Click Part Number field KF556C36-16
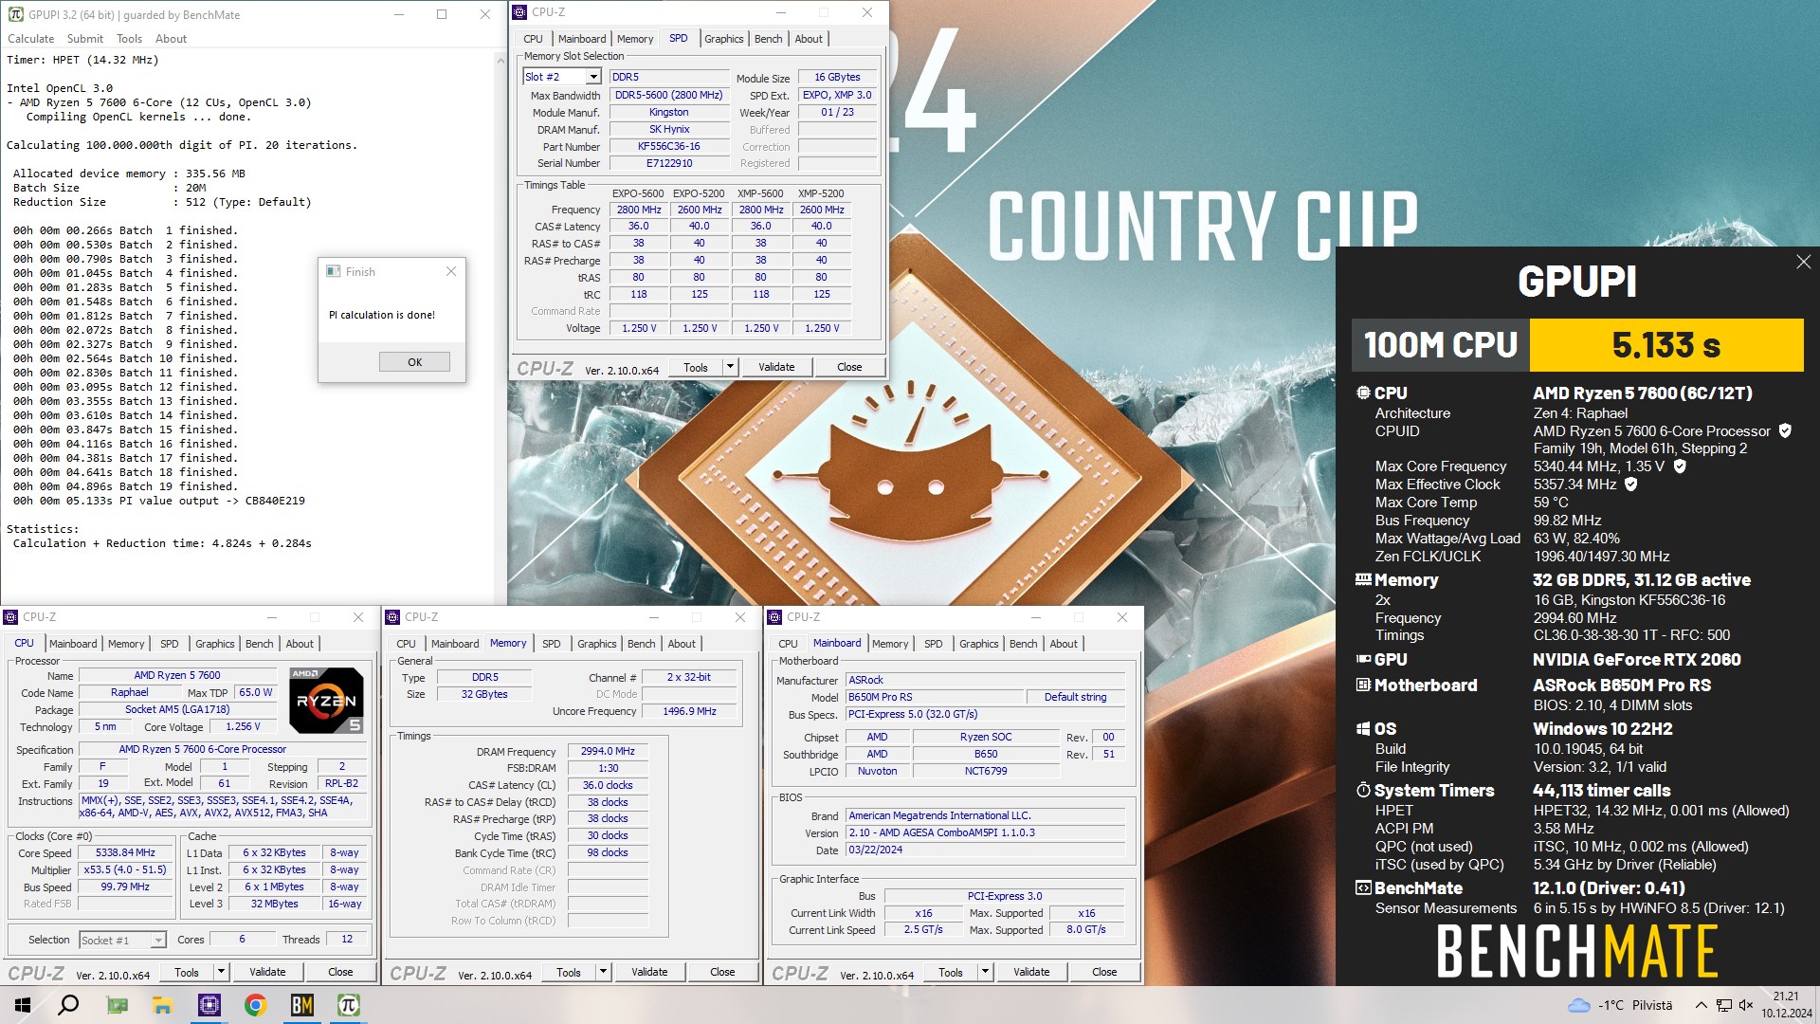1820x1024 pixels. pyautogui.click(x=669, y=147)
